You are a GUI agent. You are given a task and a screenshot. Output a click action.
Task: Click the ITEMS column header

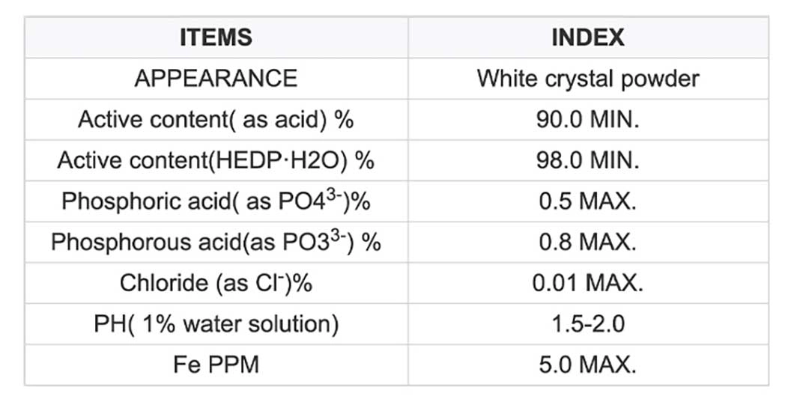[x=216, y=37]
